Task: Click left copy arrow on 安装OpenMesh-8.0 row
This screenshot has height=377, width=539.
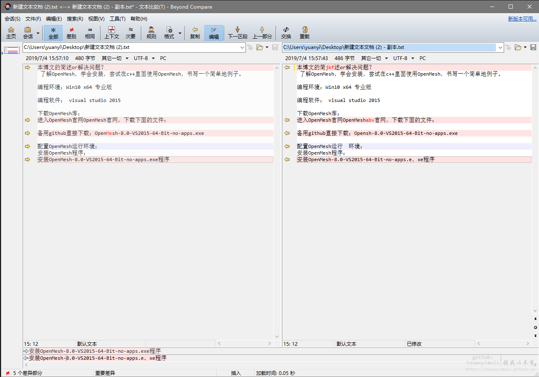Action: click(28, 160)
